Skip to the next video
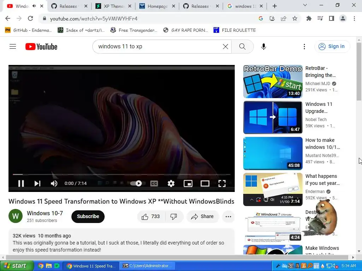Image resolution: width=362 pixels, height=271 pixels. pos(37,183)
